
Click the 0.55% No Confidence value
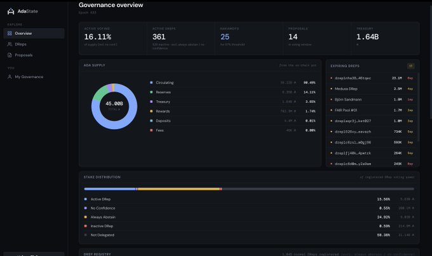[384, 208]
